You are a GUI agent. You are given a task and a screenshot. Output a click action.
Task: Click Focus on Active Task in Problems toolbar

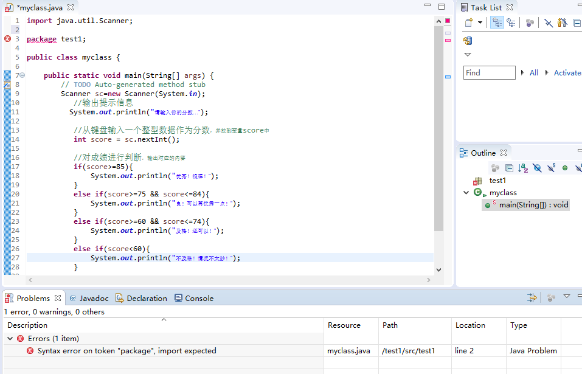pos(551,297)
